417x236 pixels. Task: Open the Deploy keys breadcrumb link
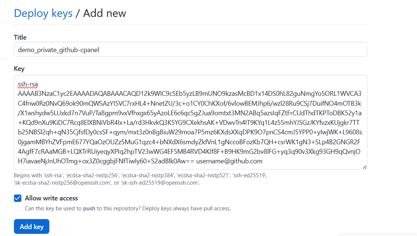(43, 13)
